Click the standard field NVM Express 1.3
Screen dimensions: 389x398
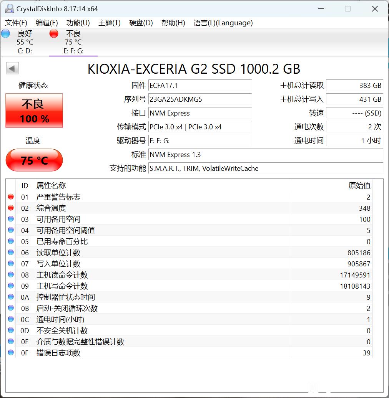click(x=266, y=154)
